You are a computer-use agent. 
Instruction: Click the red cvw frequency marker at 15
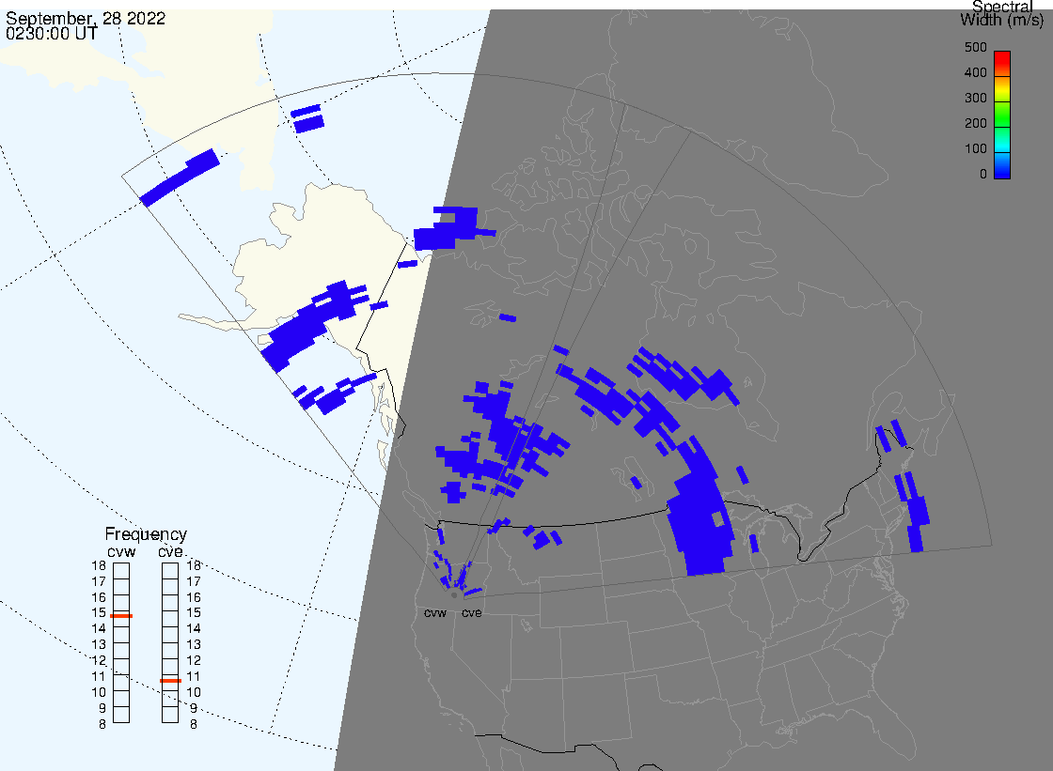[121, 615]
